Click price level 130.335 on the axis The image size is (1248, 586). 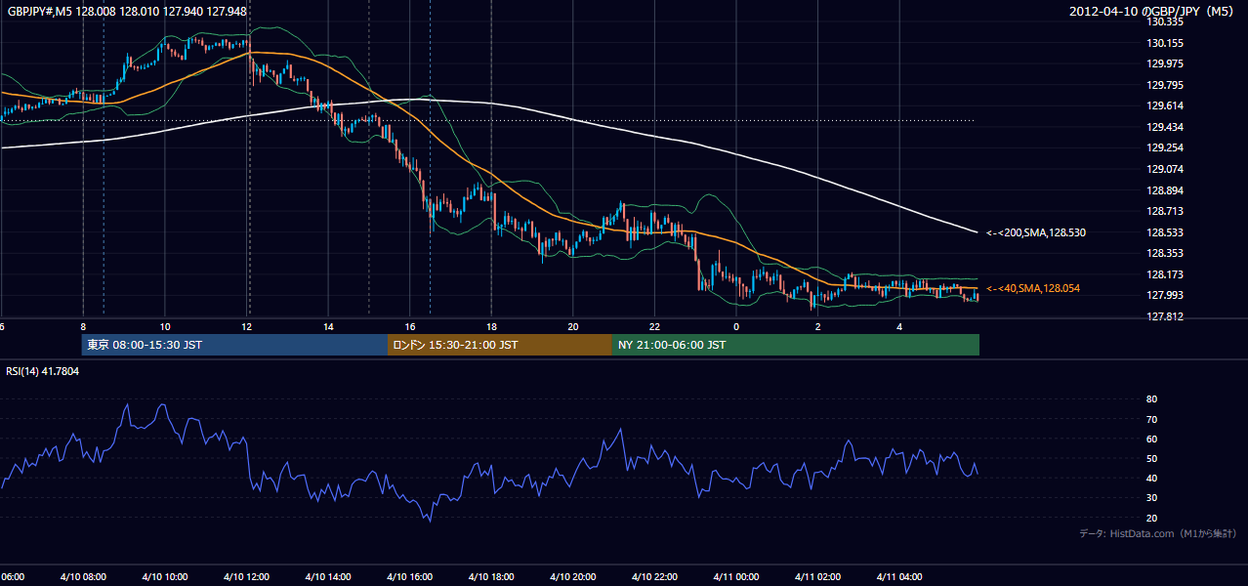pos(1165,21)
